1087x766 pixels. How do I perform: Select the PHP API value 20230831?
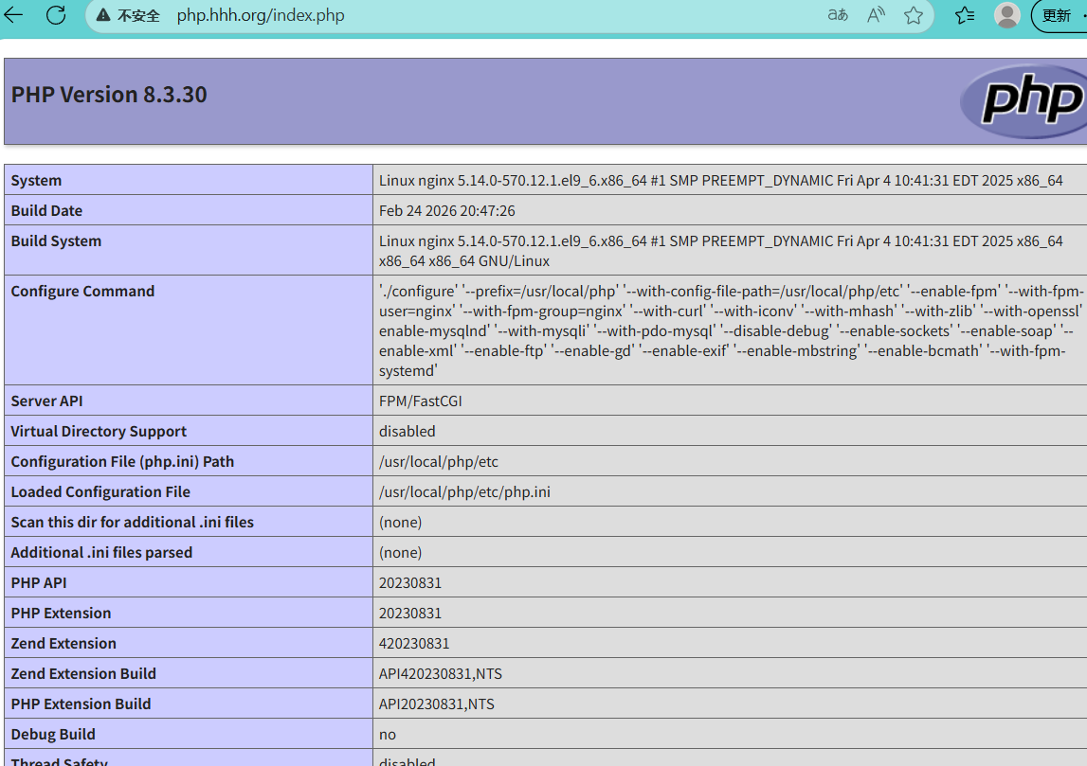point(409,583)
